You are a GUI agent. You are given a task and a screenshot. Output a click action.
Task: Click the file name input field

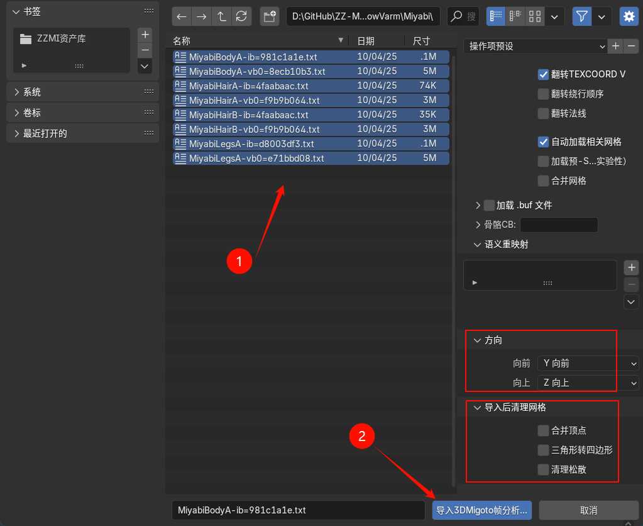298,510
